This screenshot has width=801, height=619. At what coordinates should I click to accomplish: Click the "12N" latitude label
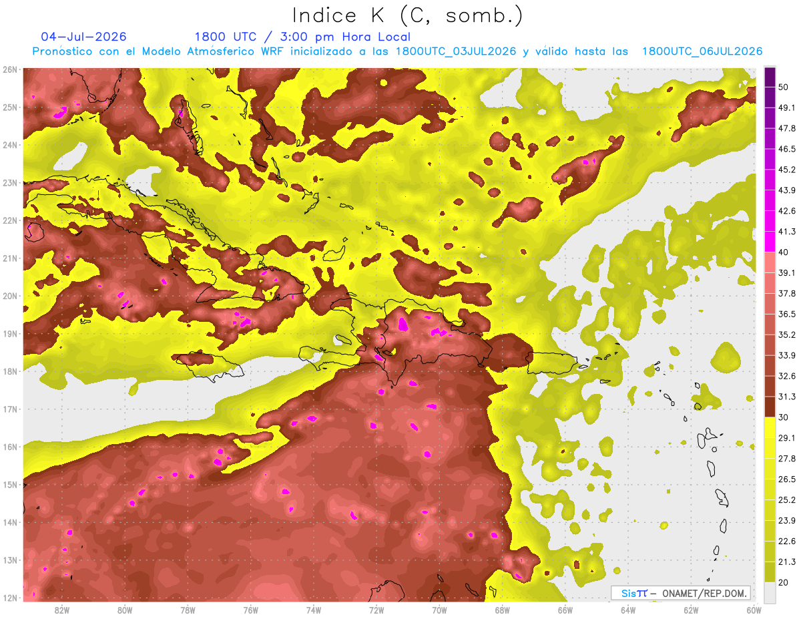click(x=9, y=598)
